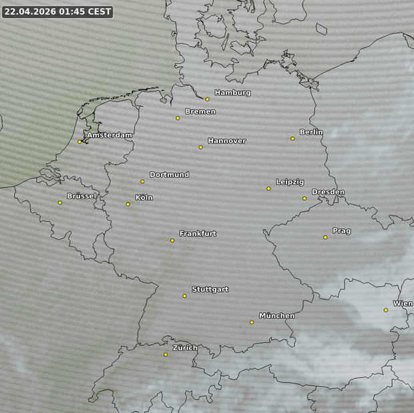Select the Leipzig city name label
Screen dimensions: 414x413
click(x=290, y=182)
